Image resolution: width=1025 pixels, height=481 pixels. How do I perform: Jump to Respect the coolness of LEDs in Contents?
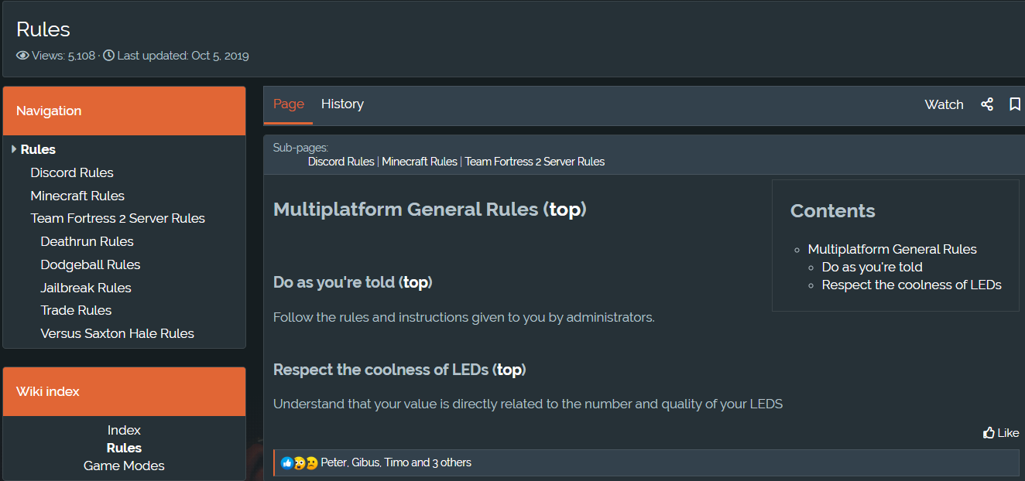912,285
